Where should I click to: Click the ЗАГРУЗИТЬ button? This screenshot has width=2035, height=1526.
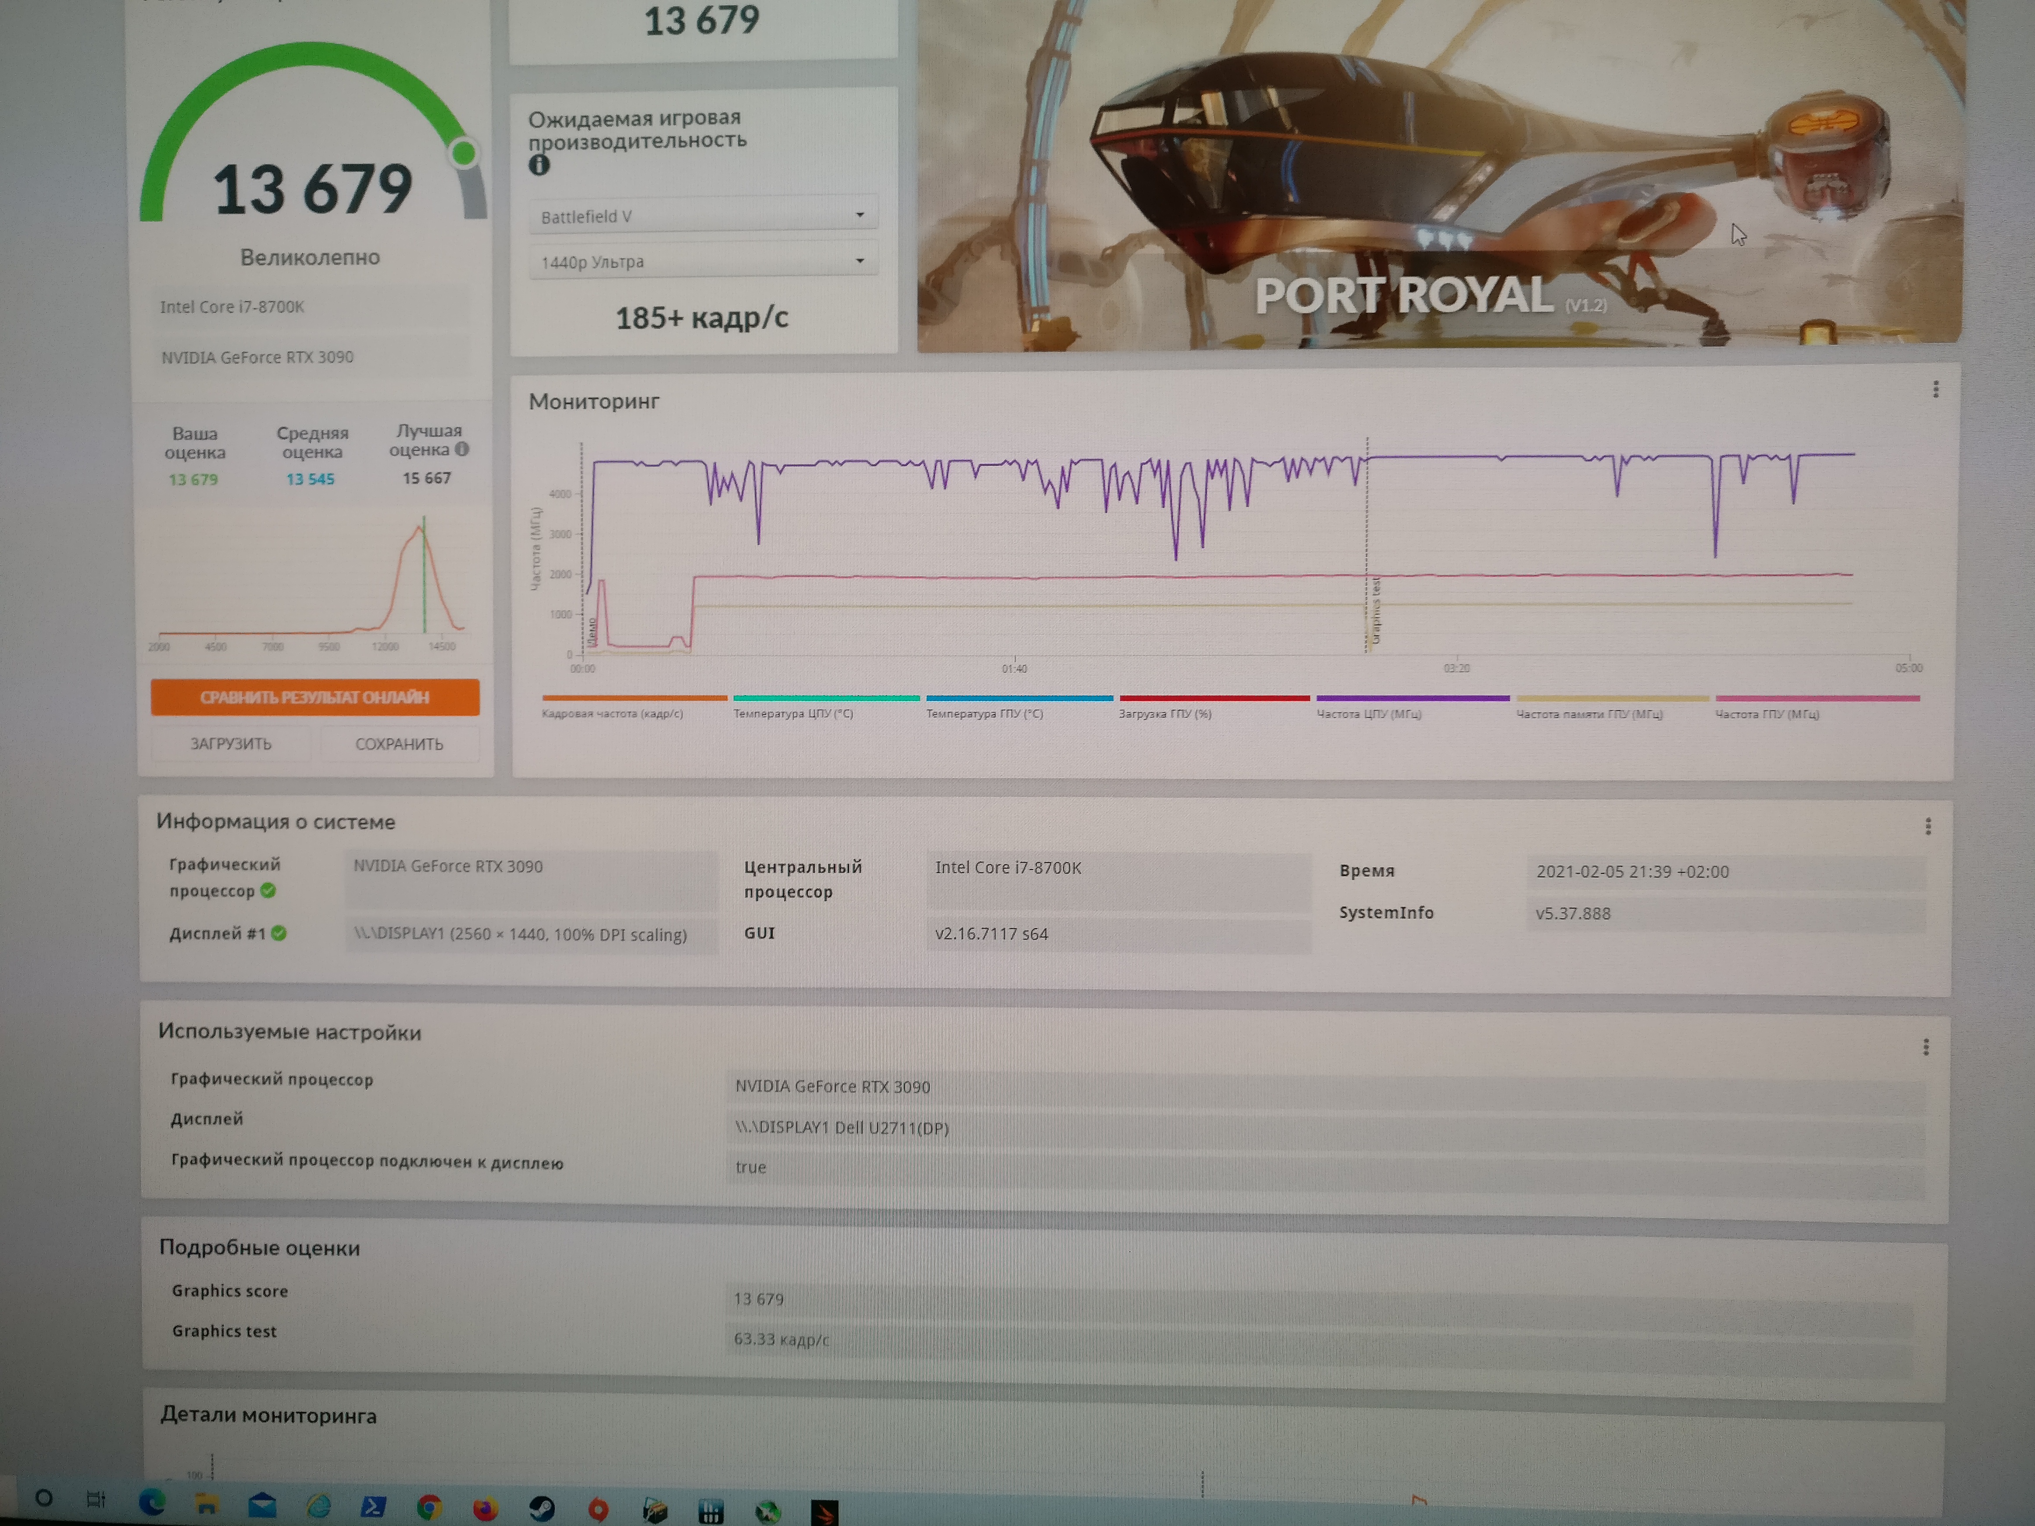coord(231,743)
